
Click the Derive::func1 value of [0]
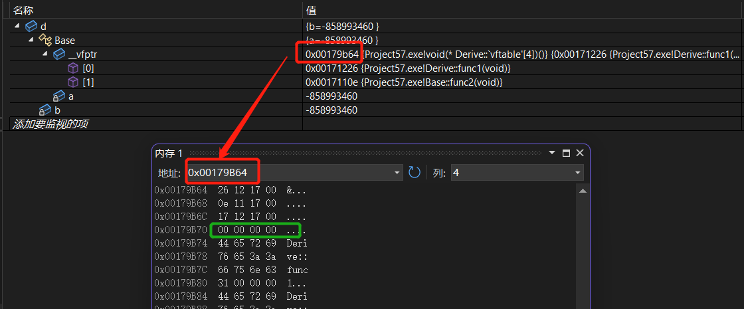pos(408,68)
